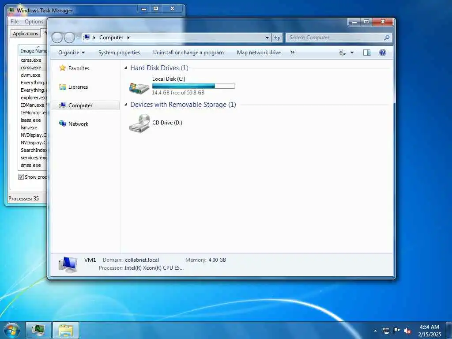The width and height of the screenshot is (452, 339).
Task: Select the services.exe process row
Action: click(x=33, y=158)
